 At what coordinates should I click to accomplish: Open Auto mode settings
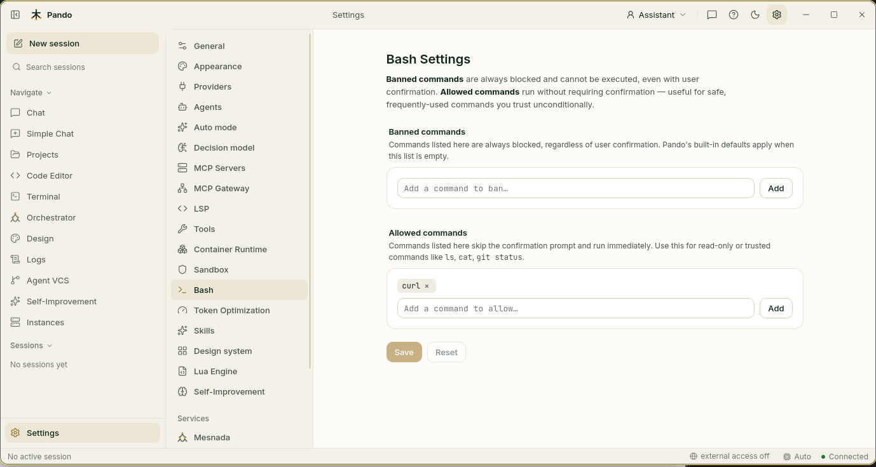click(239, 127)
